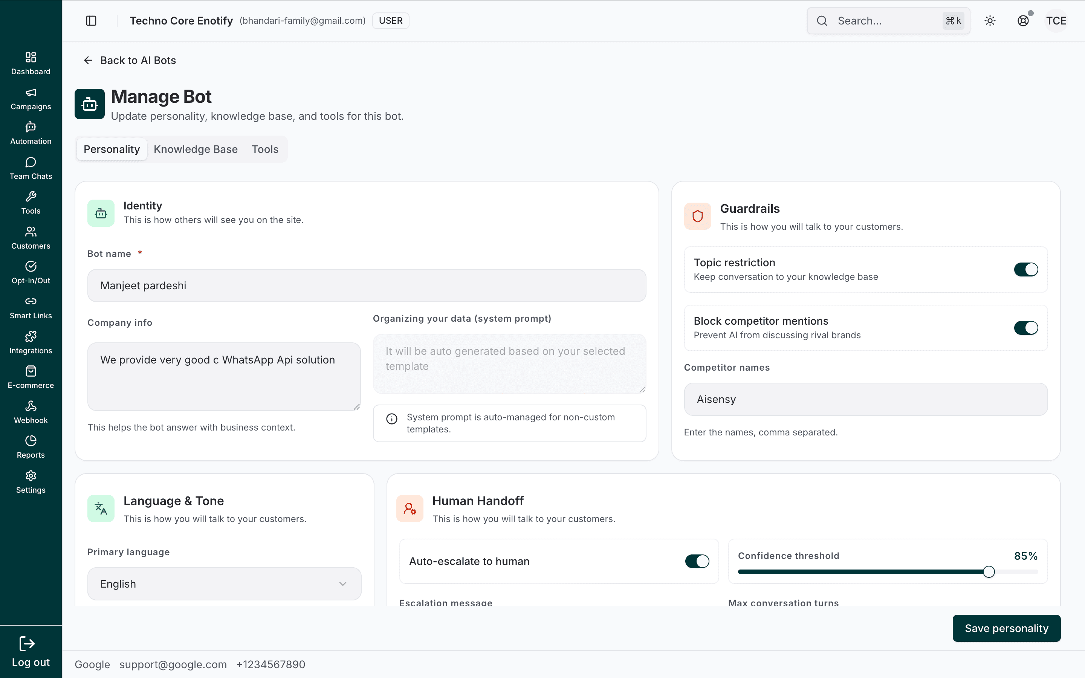Click the 85% threshold value
The image size is (1085, 678).
pos(1026,556)
